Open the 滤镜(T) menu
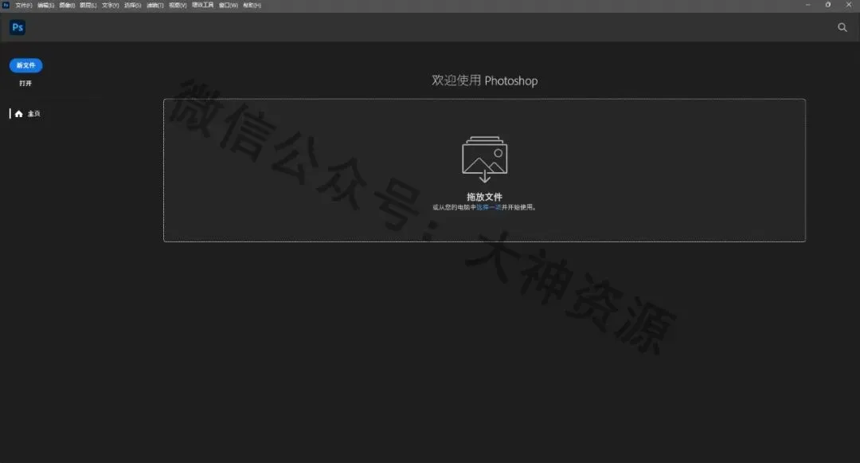Image resolution: width=860 pixels, height=463 pixels. [155, 5]
